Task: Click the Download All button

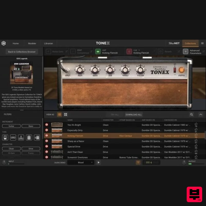Action: click(x=134, y=115)
